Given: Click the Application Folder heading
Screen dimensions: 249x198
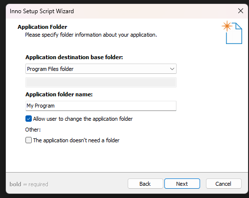Looking at the screenshot, I should pyautogui.click(x=43, y=27).
